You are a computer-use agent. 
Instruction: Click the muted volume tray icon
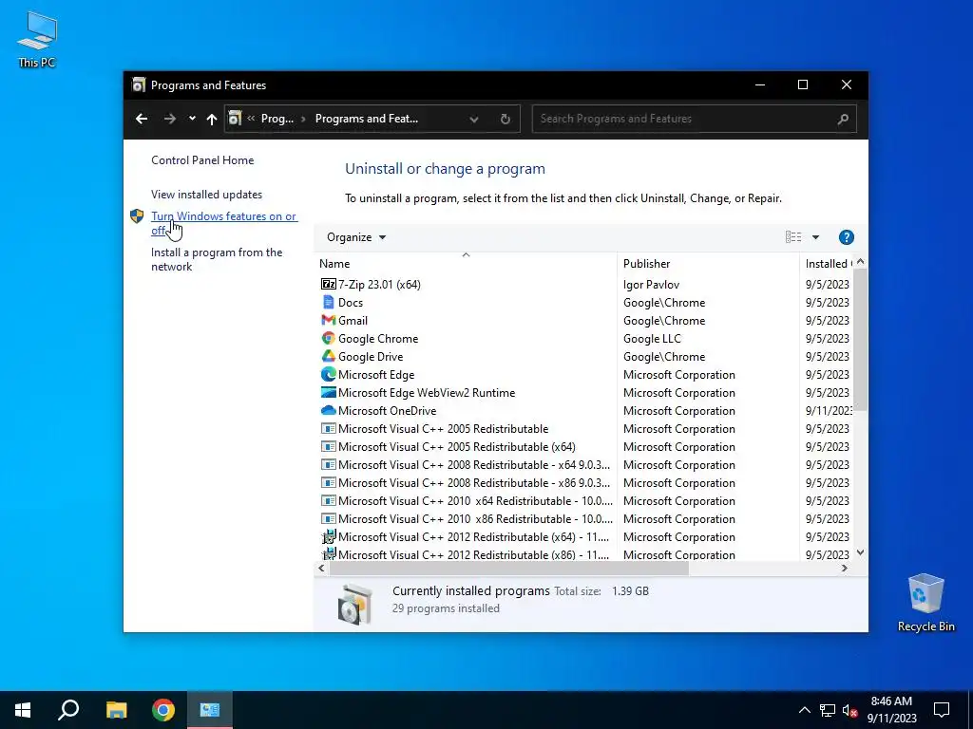pyautogui.click(x=850, y=710)
